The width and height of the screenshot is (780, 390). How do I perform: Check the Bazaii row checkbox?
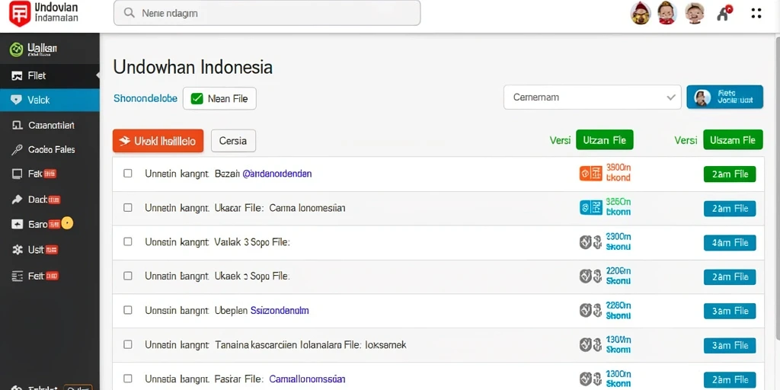point(128,173)
